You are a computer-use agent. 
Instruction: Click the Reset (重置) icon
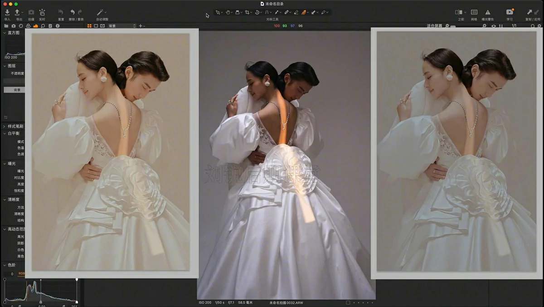coord(61,12)
